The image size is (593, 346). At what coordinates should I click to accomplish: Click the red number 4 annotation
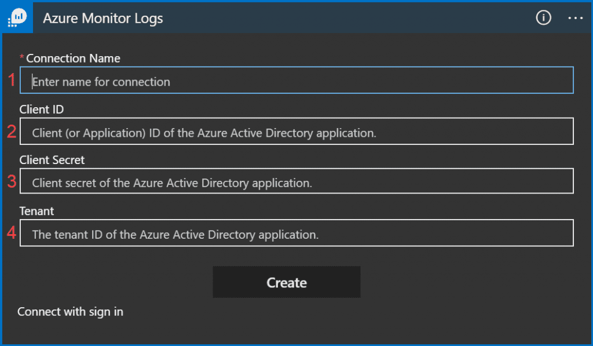point(12,232)
